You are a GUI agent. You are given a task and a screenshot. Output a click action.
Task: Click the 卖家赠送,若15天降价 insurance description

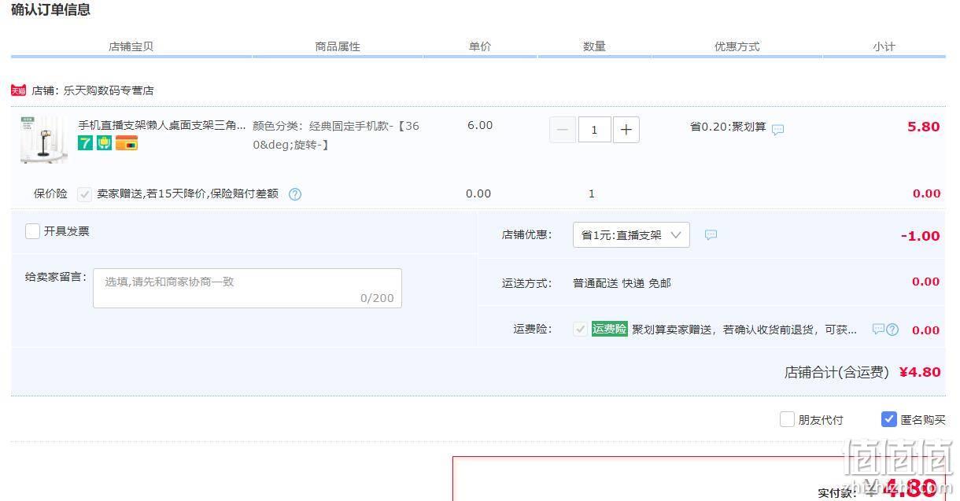(x=187, y=193)
